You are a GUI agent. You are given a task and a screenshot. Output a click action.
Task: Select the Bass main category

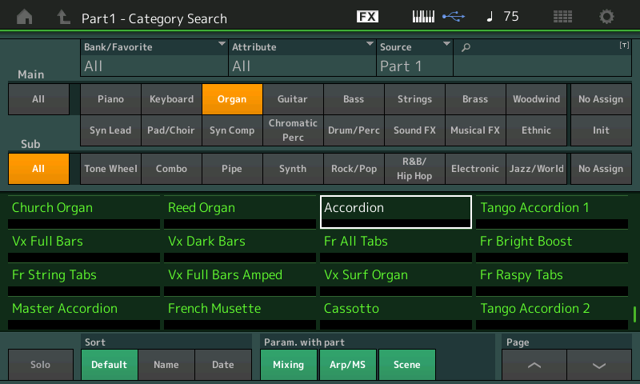354,99
